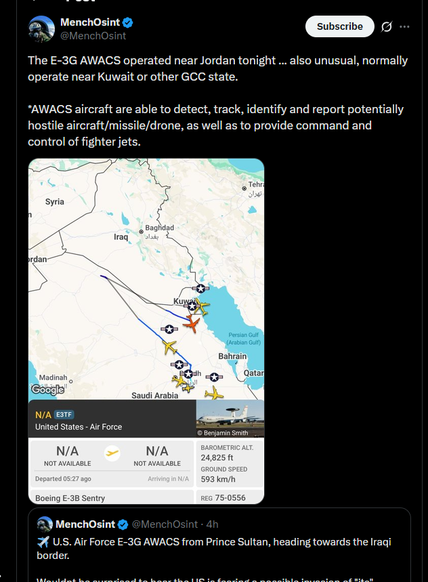Click the star roundel marker west of Kuwait
This screenshot has width=428, height=582.
[x=169, y=329]
